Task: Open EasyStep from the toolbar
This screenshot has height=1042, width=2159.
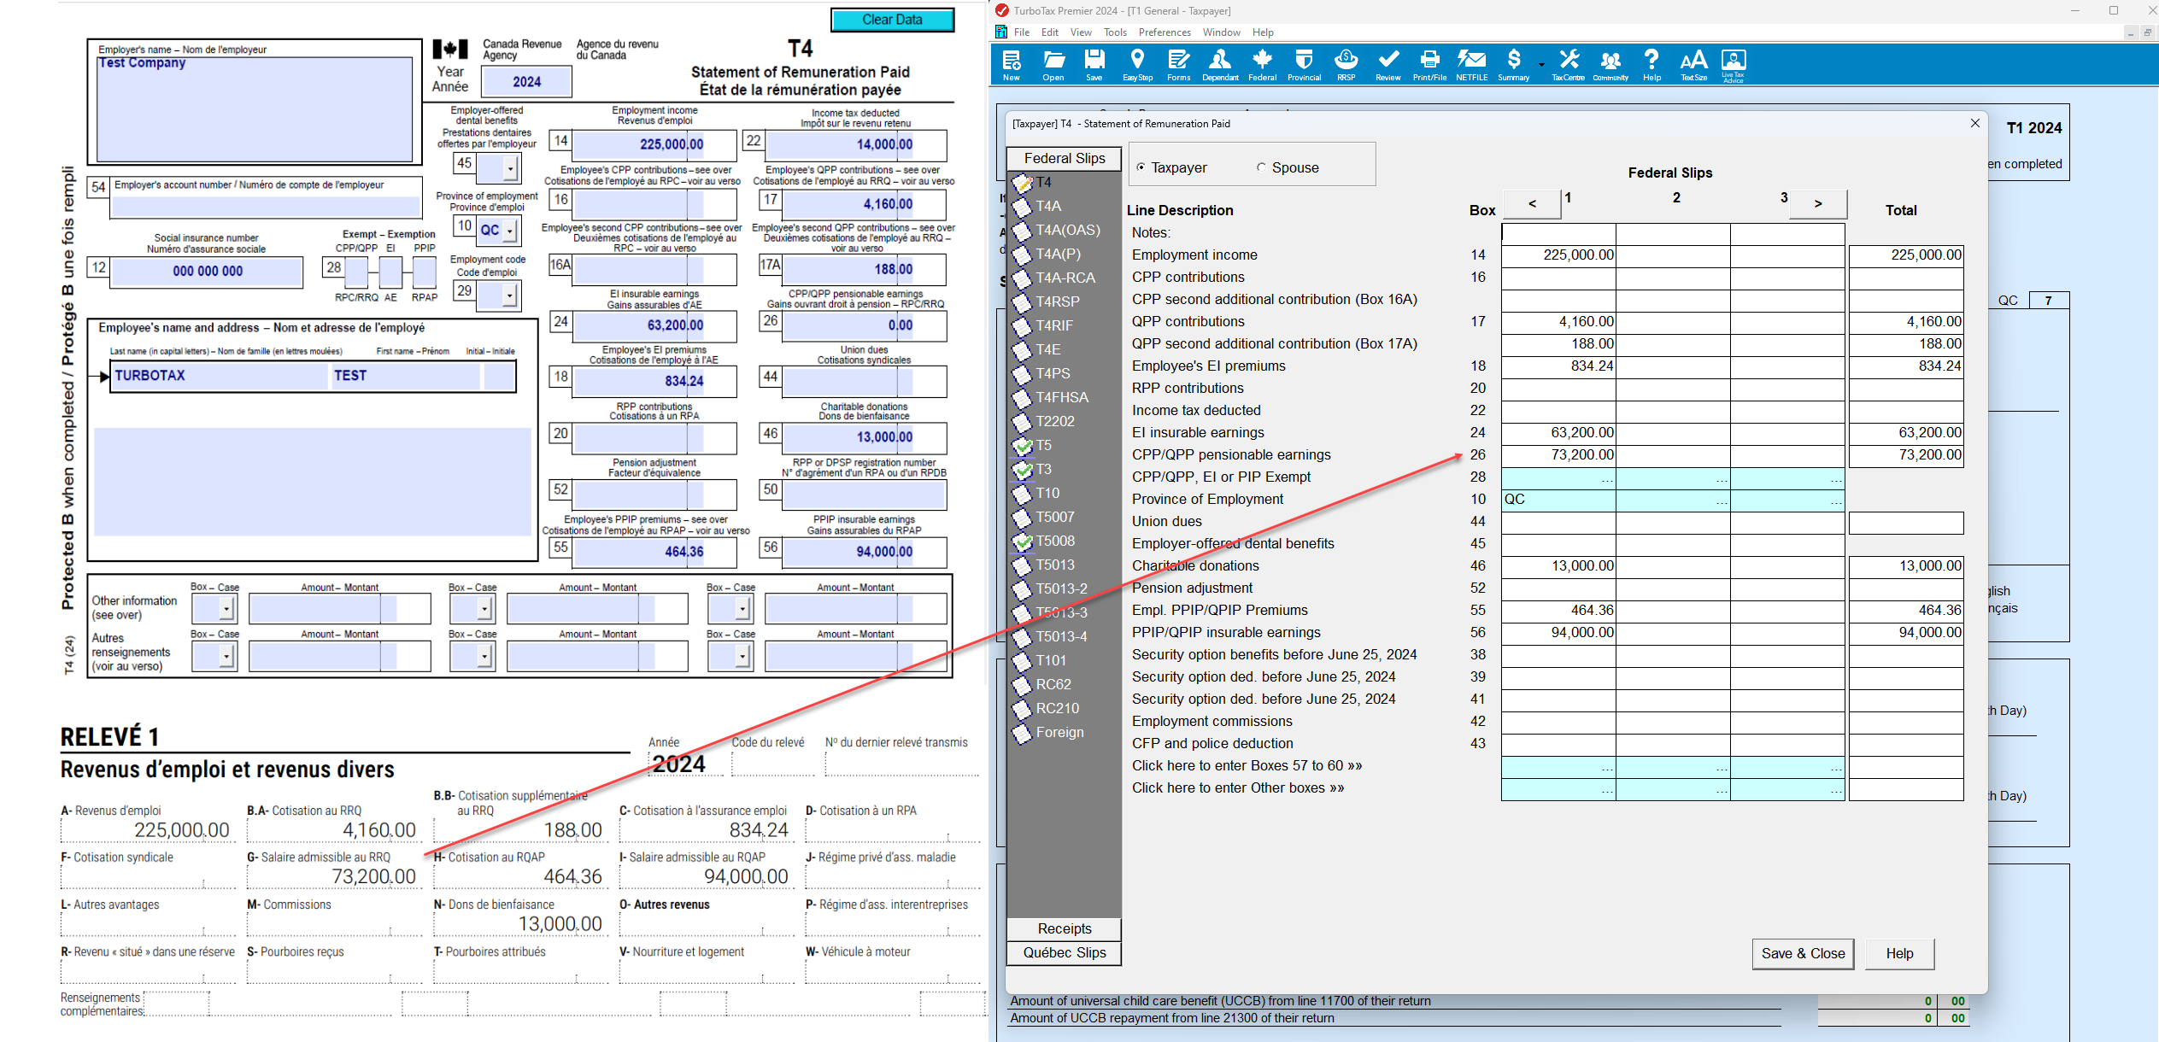Action: [x=1137, y=65]
